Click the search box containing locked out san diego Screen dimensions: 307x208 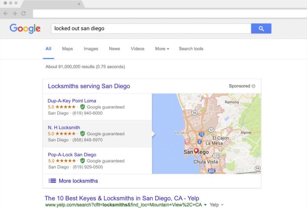pyautogui.click(x=151, y=29)
